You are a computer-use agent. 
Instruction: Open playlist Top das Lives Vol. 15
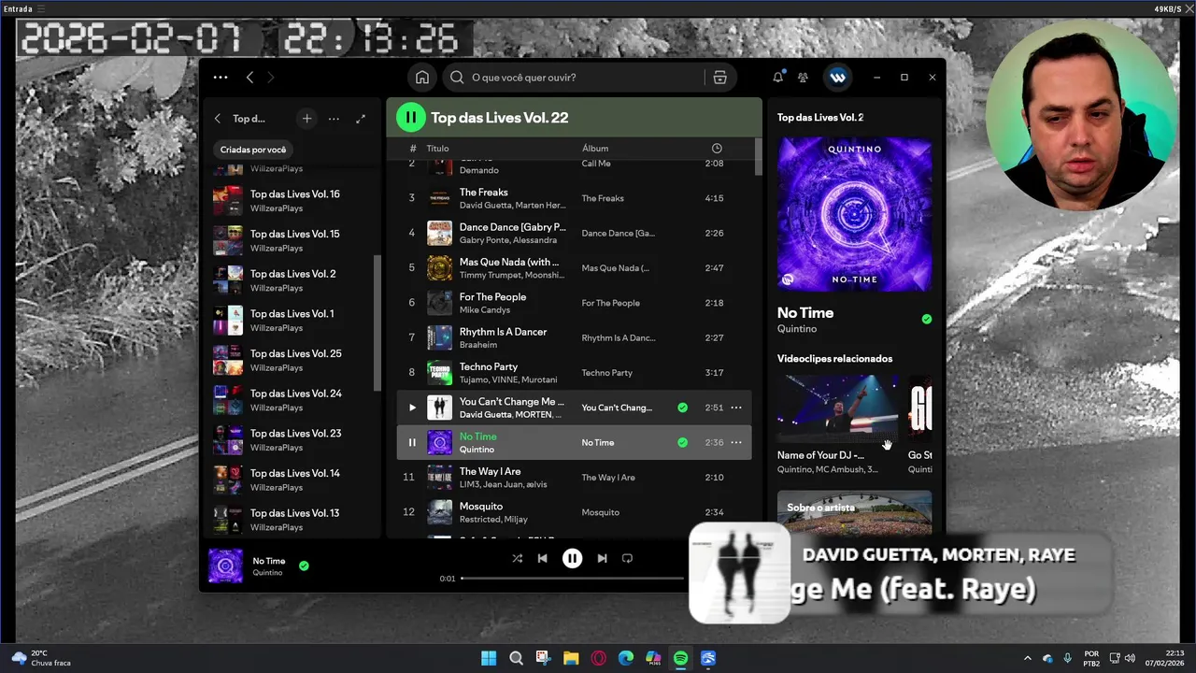(x=292, y=240)
